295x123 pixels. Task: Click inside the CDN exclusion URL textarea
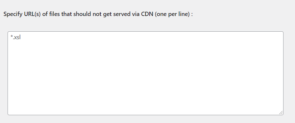(145, 73)
